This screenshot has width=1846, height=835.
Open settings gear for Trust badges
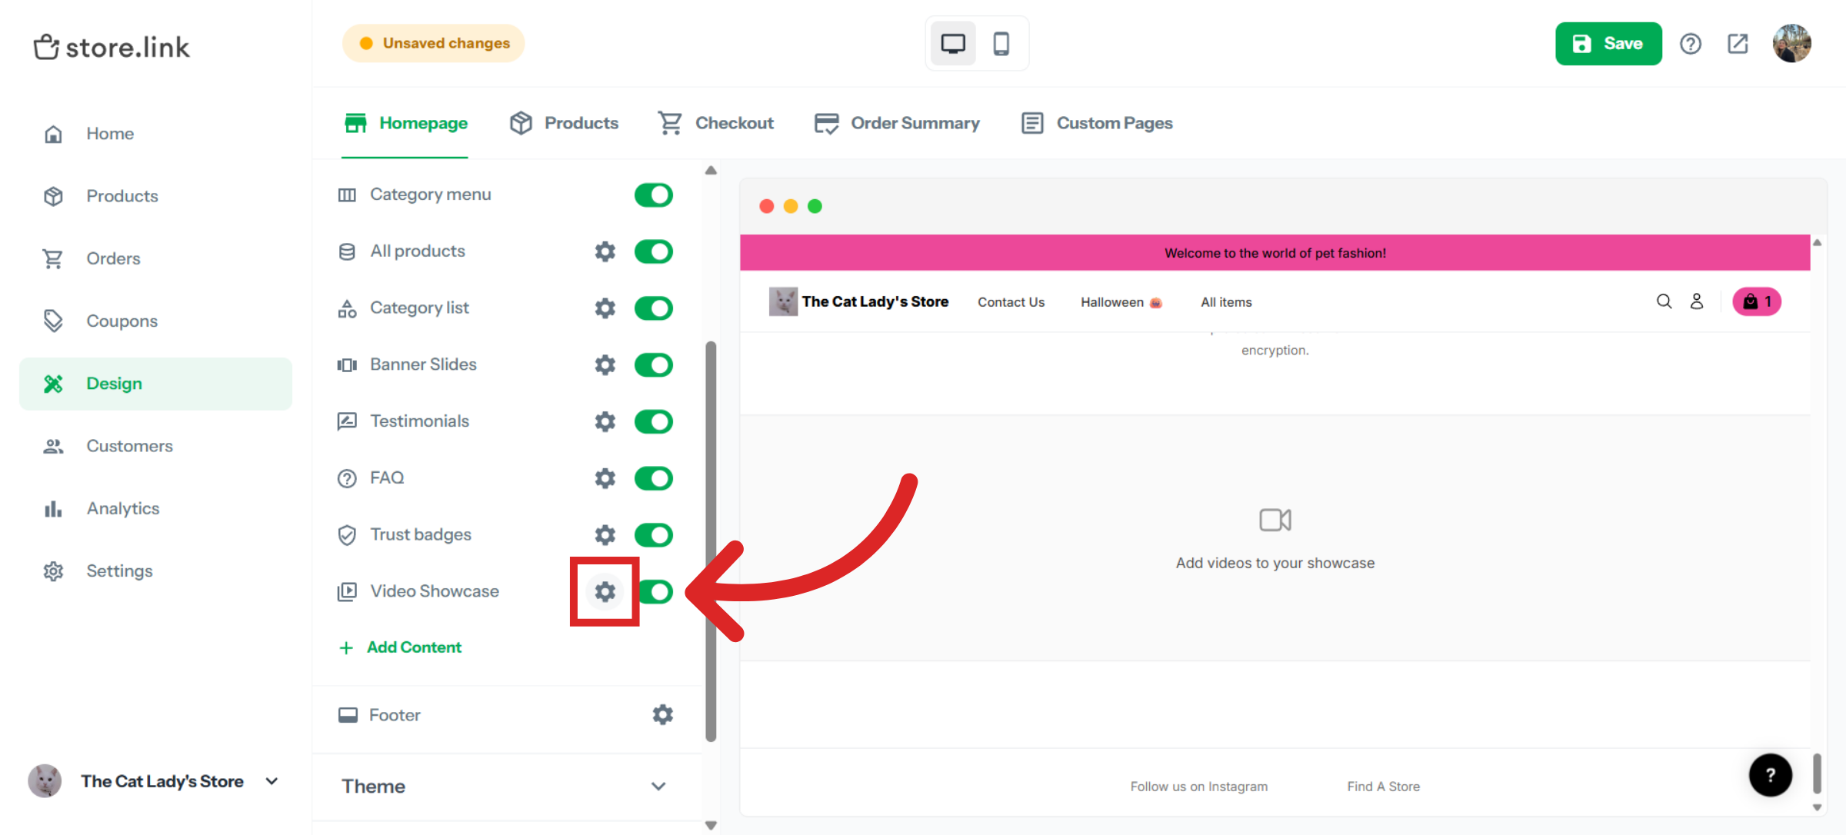click(605, 534)
